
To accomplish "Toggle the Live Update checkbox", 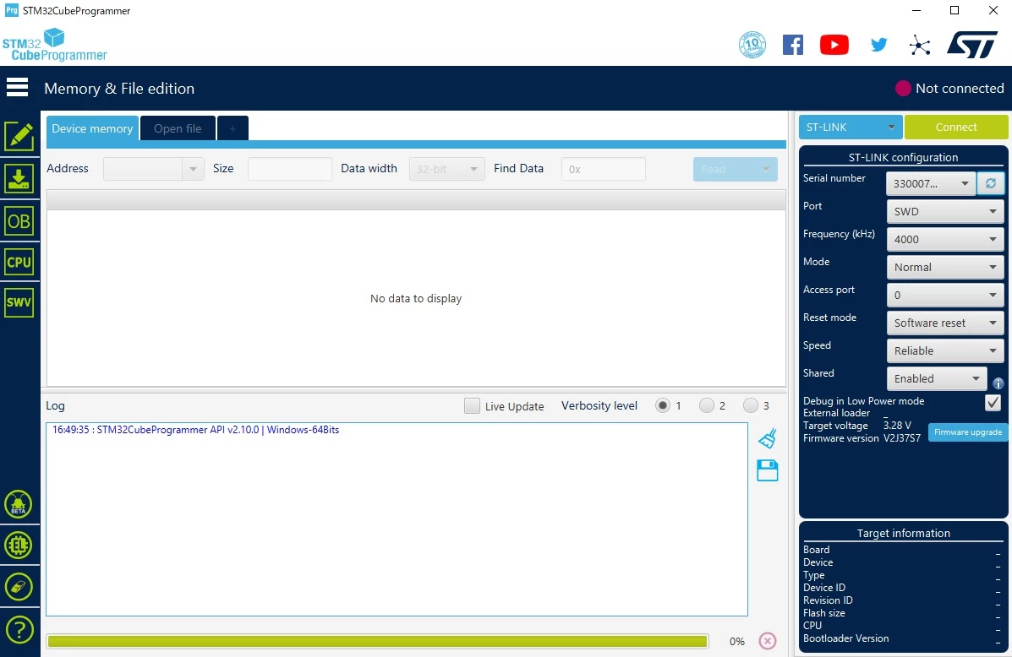I will (472, 405).
